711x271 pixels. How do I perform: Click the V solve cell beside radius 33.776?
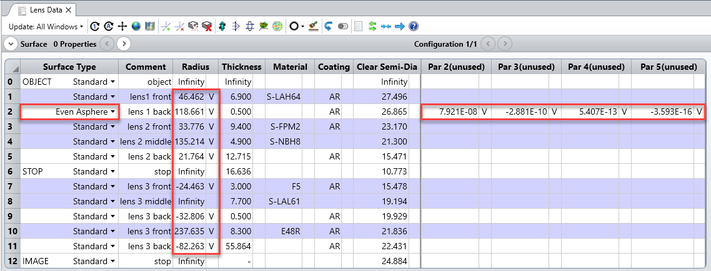(x=212, y=126)
